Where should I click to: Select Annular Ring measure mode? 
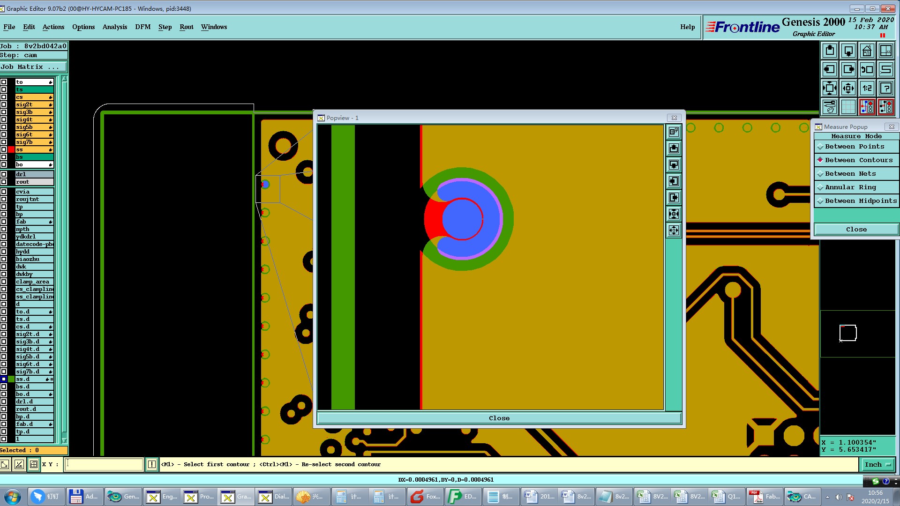tap(850, 187)
